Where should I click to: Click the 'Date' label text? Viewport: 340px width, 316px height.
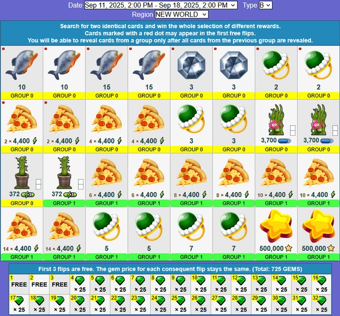click(75, 5)
